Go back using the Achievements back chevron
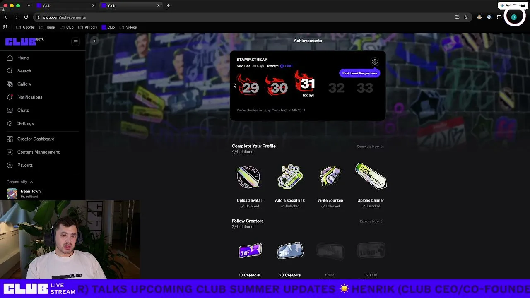 tap(94, 41)
